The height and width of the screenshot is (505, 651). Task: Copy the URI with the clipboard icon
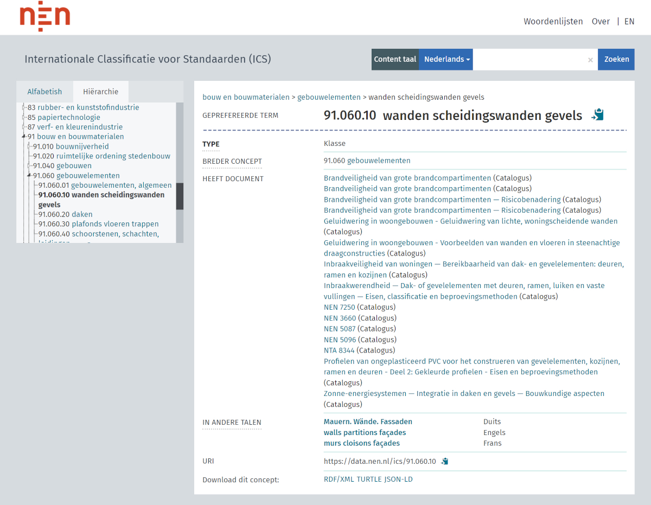pyautogui.click(x=445, y=462)
